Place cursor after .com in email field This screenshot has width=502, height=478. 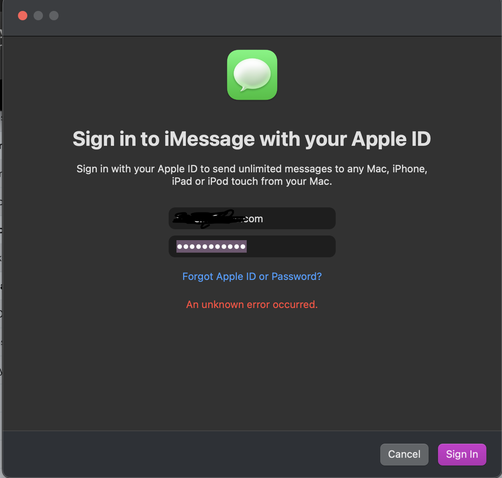point(264,219)
